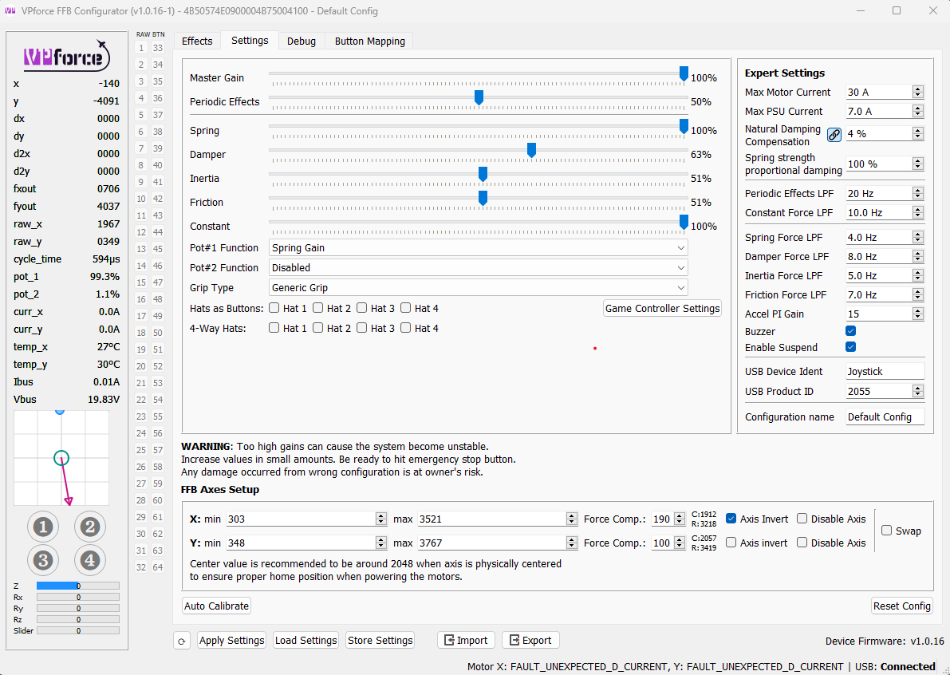Click round button indicator number 4
This screenshot has height=675, width=950.
tap(89, 560)
